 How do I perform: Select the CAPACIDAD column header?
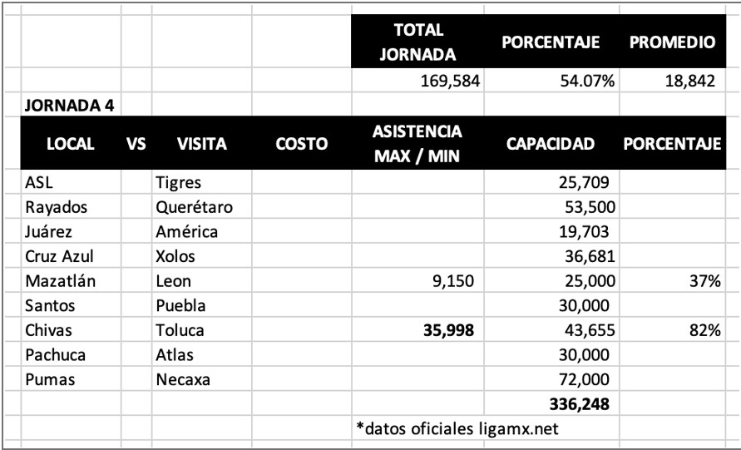coord(551,143)
